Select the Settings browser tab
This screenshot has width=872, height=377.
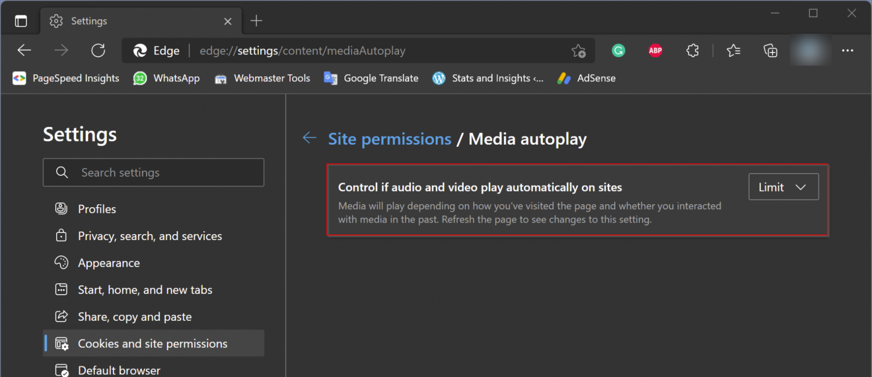point(141,21)
